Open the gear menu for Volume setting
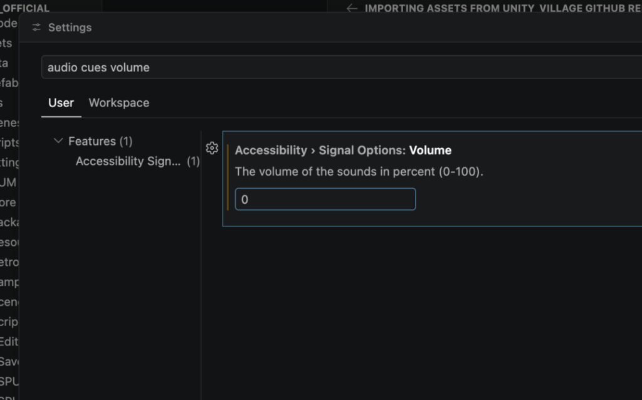642x400 pixels. coord(212,148)
